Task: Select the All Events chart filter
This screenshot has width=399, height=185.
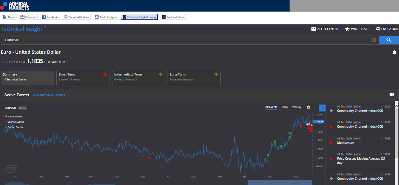Action: point(271,107)
